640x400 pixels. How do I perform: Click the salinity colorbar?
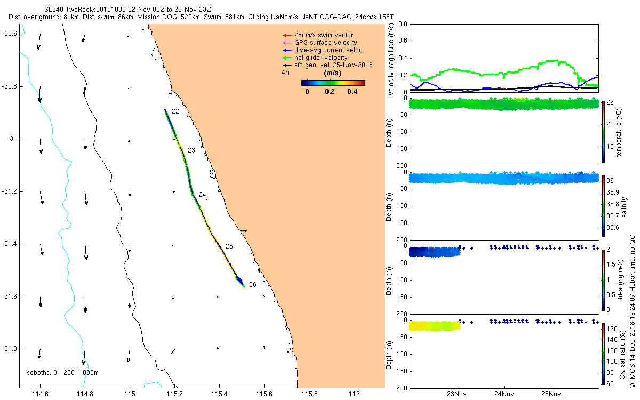coord(603,206)
